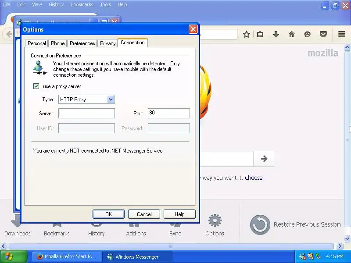Click the horizontal scrollbar left arrow
Screen dimensions: 351x263
point(3,246)
